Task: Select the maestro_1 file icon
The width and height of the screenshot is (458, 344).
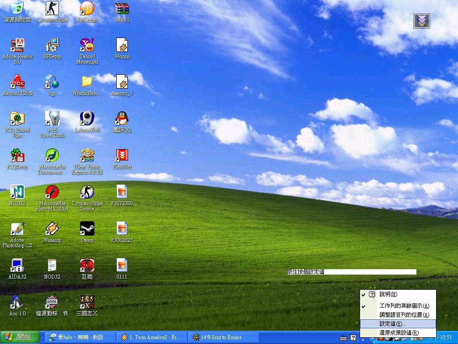Action: (122, 85)
